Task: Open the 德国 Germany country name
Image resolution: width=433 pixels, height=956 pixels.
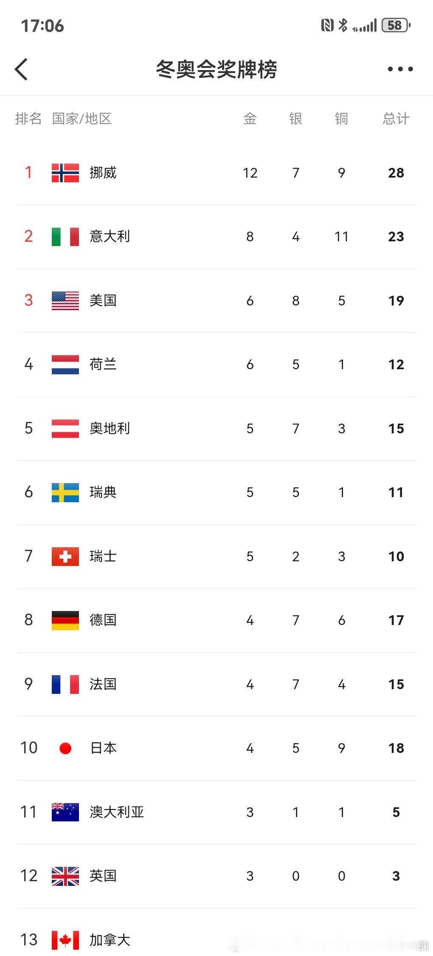Action: (x=103, y=620)
